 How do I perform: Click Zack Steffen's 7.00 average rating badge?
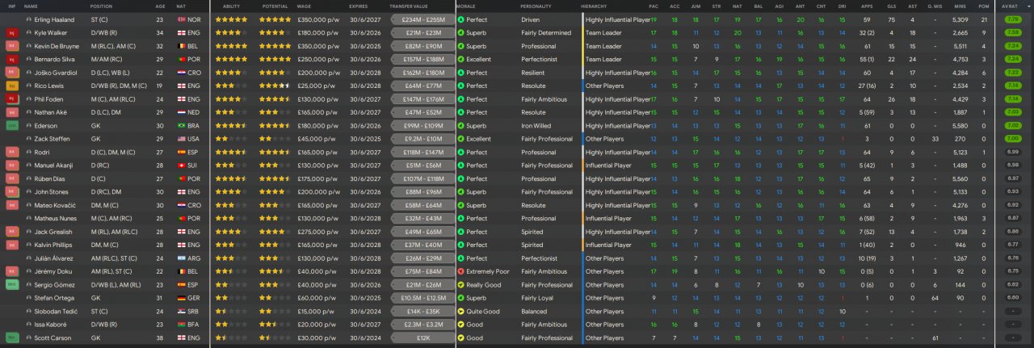coord(1012,139)
